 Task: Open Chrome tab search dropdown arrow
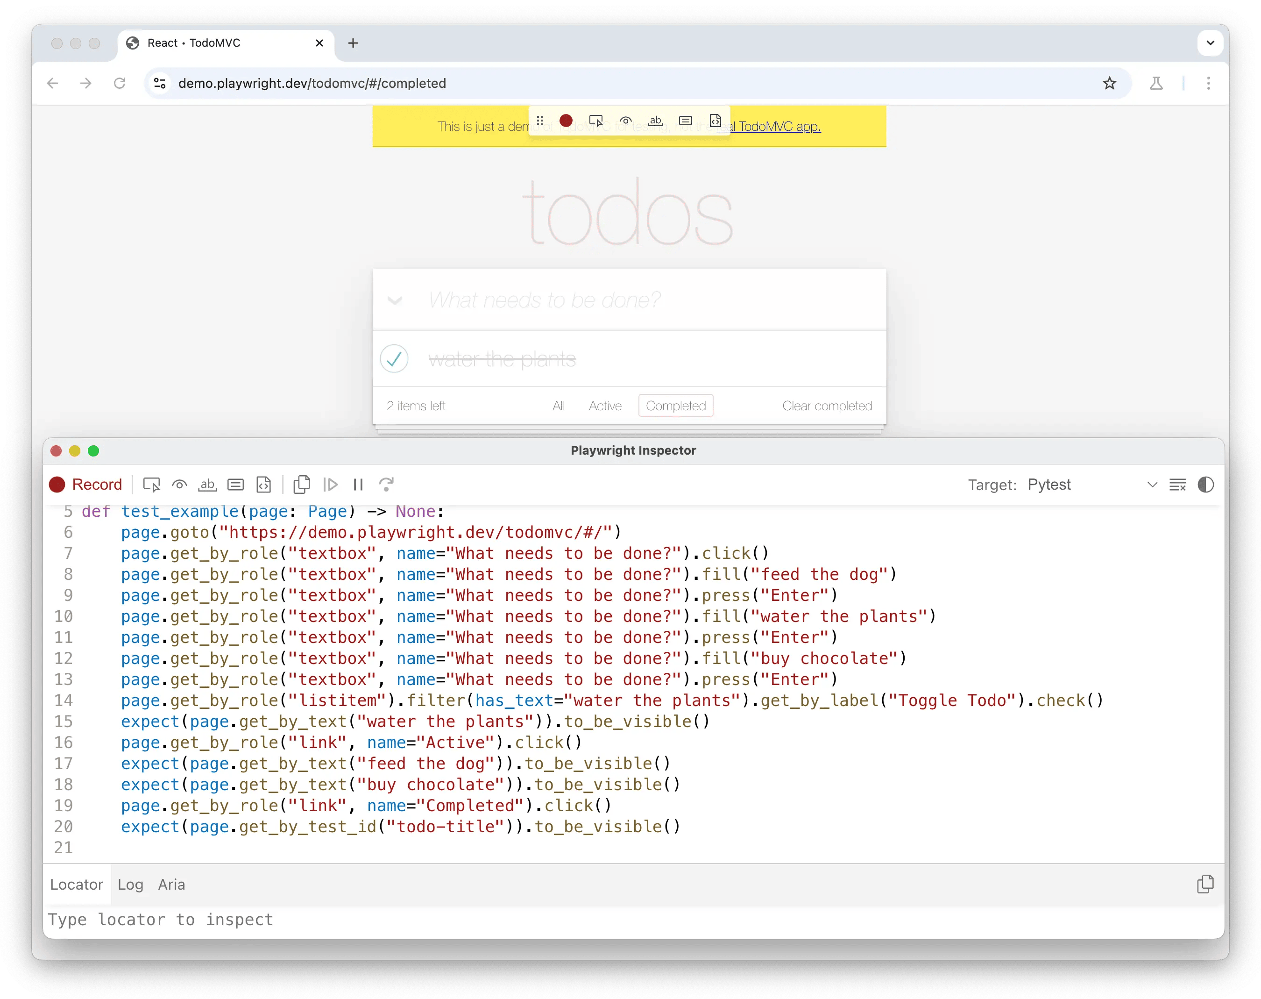[x=1210, y=43]
